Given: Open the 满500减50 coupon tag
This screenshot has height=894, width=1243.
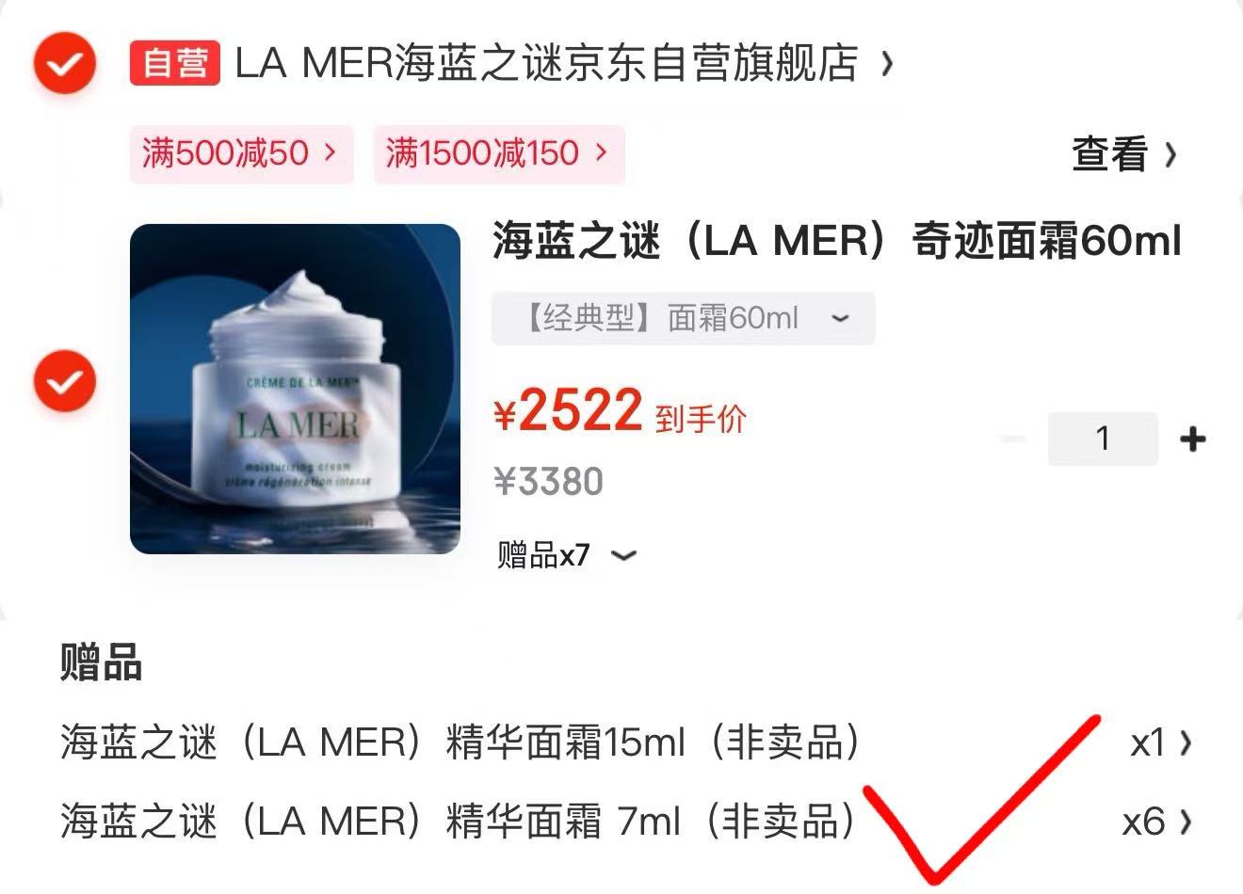Looking at the screenshot, I should pyautogui.click(x=241, y=153).
